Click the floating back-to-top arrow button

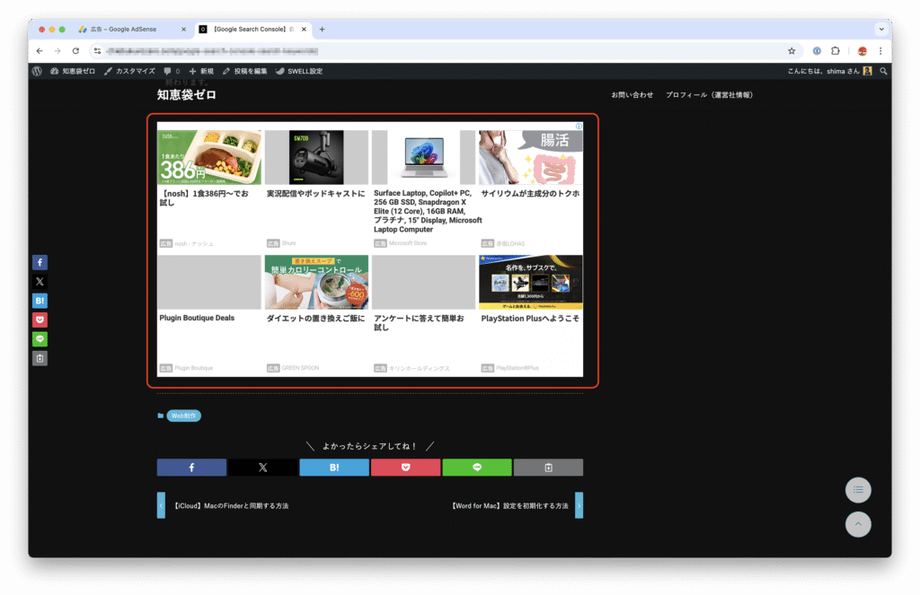point(858,524)
